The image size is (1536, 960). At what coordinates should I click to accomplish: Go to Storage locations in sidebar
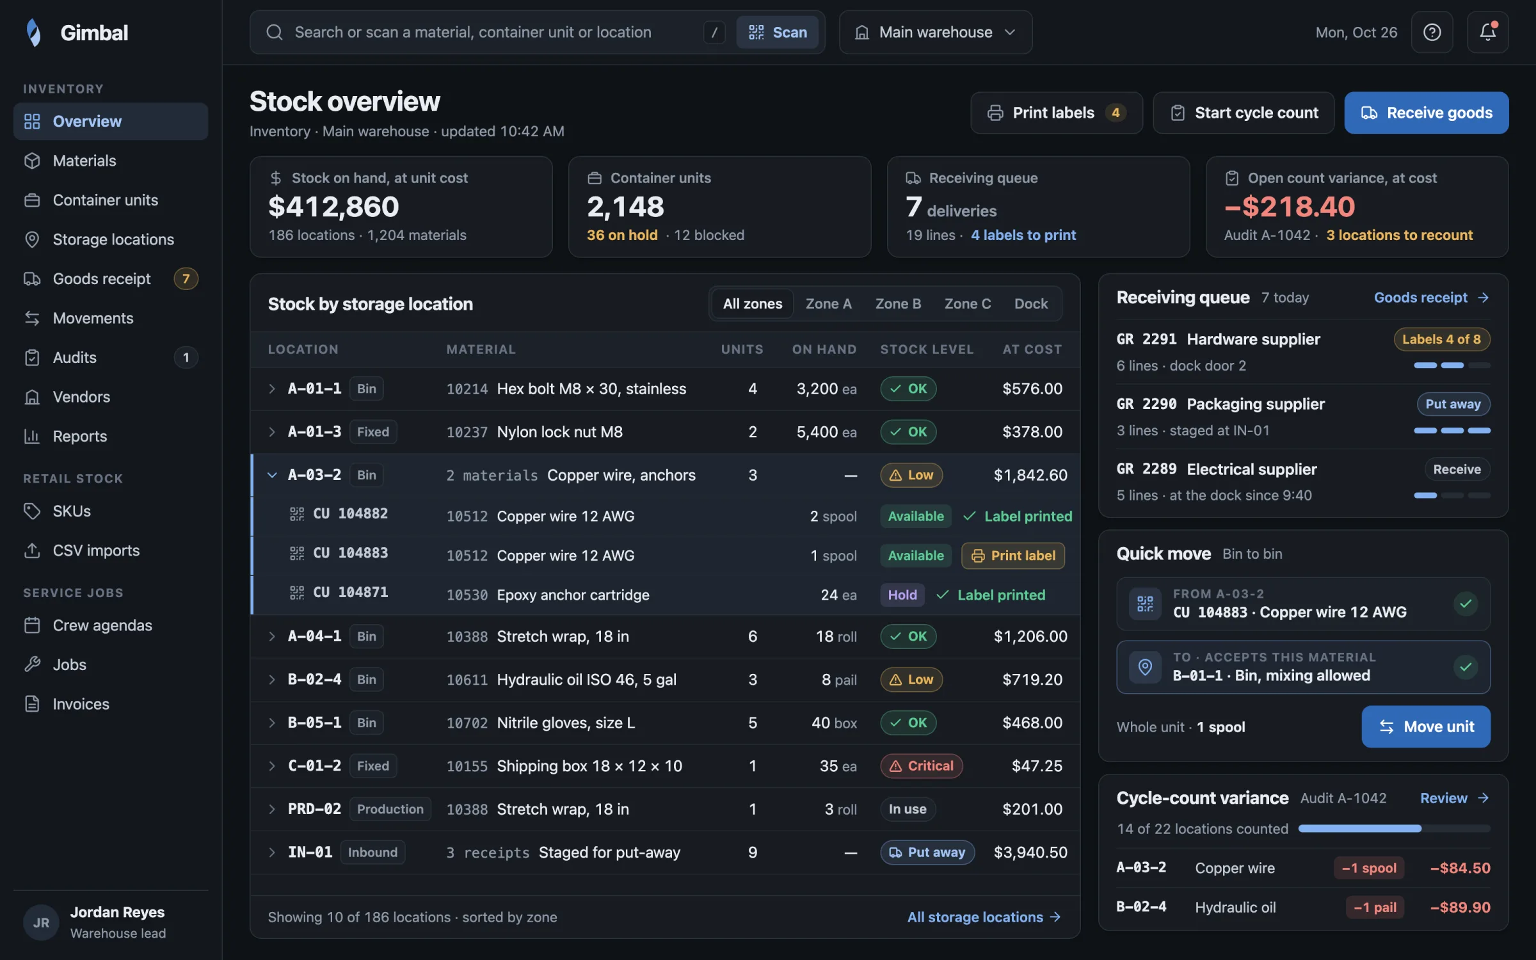(111, 239)
